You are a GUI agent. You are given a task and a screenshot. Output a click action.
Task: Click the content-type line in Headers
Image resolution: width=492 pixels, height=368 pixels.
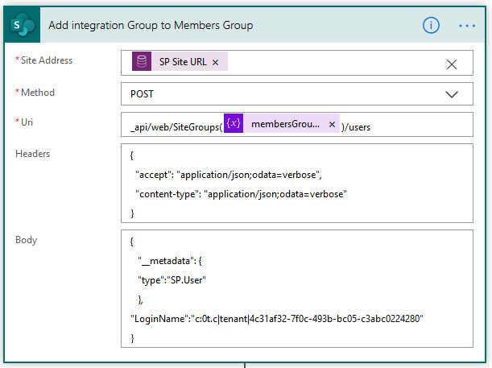pos(240,192)
